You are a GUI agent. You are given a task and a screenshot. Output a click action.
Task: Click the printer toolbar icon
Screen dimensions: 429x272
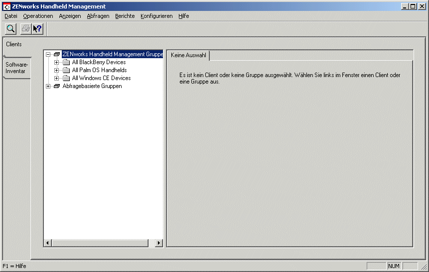coord(26,29)
